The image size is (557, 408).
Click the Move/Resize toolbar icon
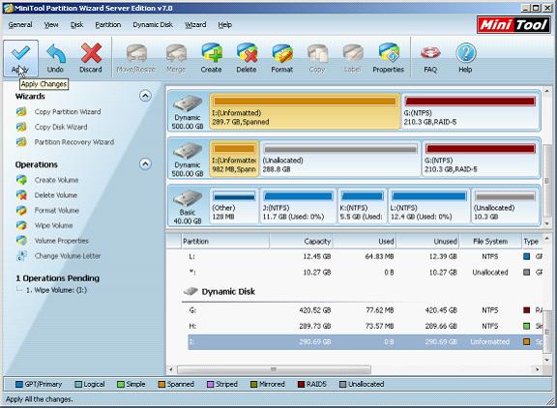pyautogui.click(x=136, y=53)
